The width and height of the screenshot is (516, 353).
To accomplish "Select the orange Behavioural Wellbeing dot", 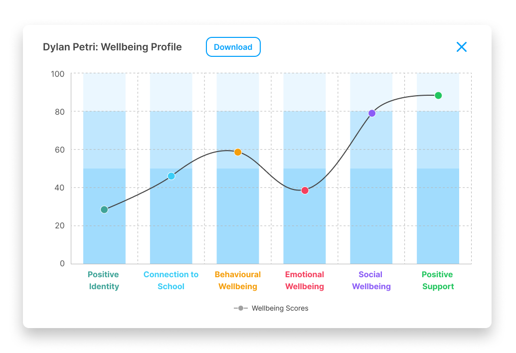I will [x=238, y=151].
